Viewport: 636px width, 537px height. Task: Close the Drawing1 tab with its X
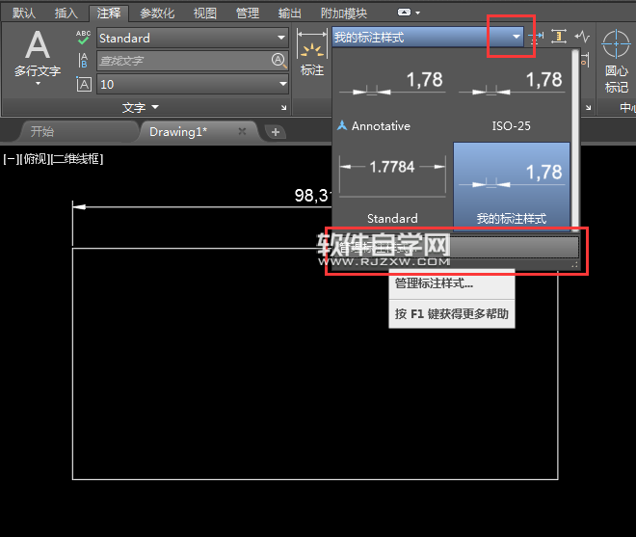[x=242, y=132]
